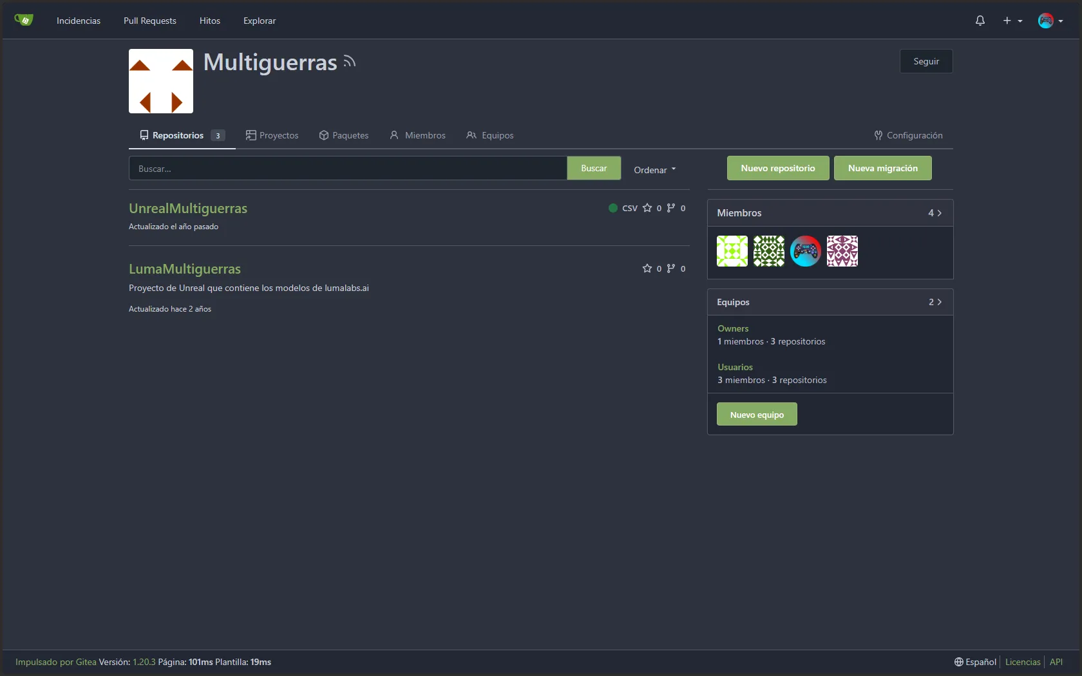This screenshot has height=676, width=1082.
Task: Focus the Buscar repository search field
Action: (x=348, y=168)
